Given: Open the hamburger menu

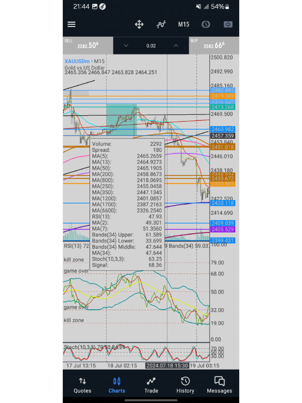Looking at the screenshot, I should tap(72, 24).
